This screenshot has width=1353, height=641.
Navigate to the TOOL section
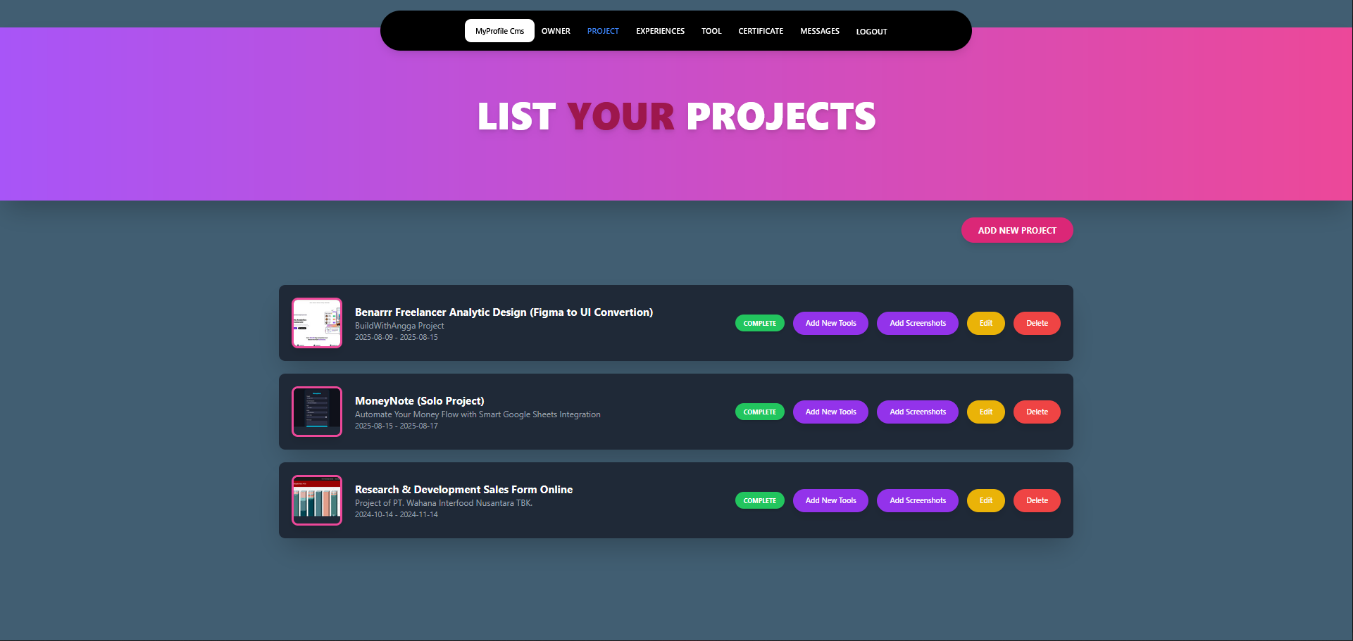click(x=711, y=31)
